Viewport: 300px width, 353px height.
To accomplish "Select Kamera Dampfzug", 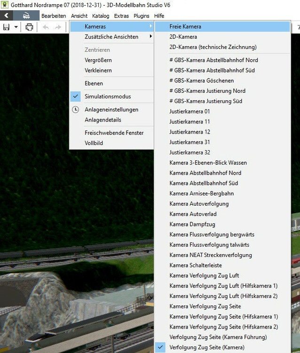I will click(x=222, y=224).
